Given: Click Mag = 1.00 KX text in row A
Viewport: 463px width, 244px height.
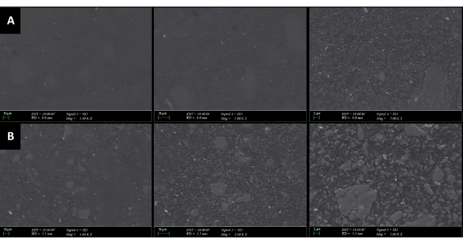Looking at the screenshot, I should click(79, 119).
